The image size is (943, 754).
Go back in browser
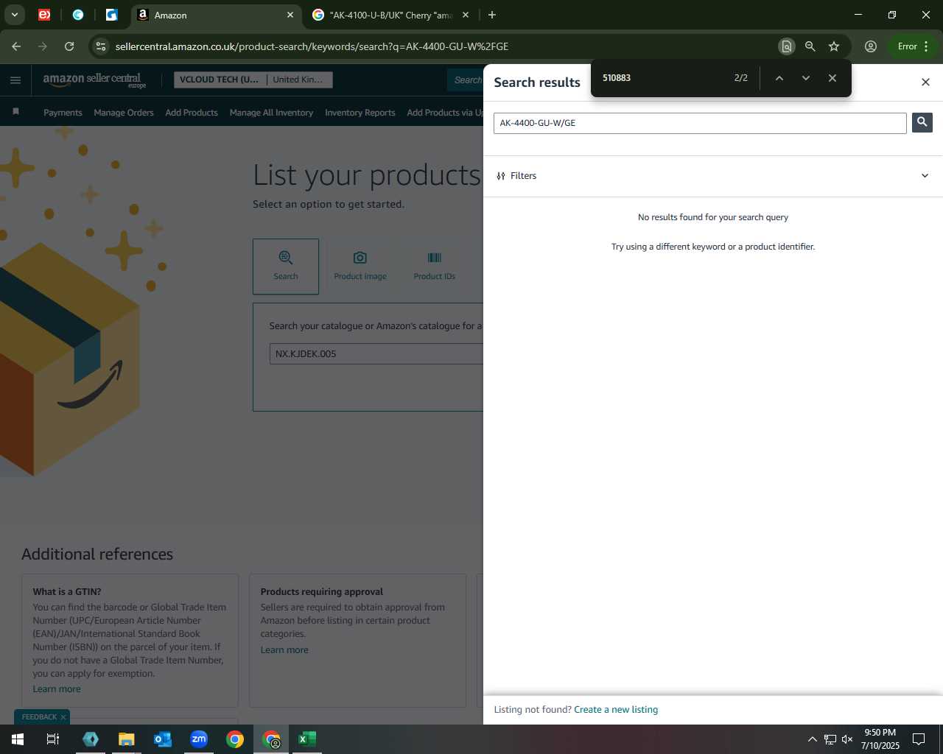(x=16, y=46)
